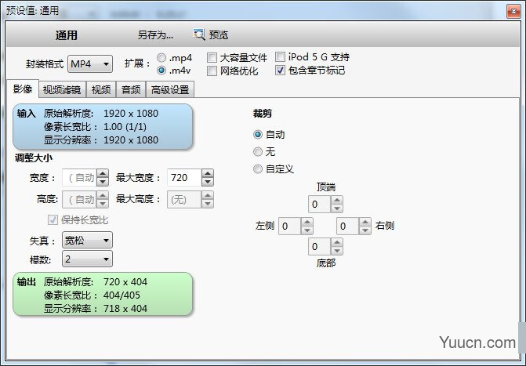Click the 底部 crop value field
The width and height of the screenshot is (526, 366).
(320, 247)
